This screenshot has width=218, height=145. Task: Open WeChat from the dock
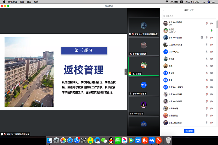click(104, 140)
